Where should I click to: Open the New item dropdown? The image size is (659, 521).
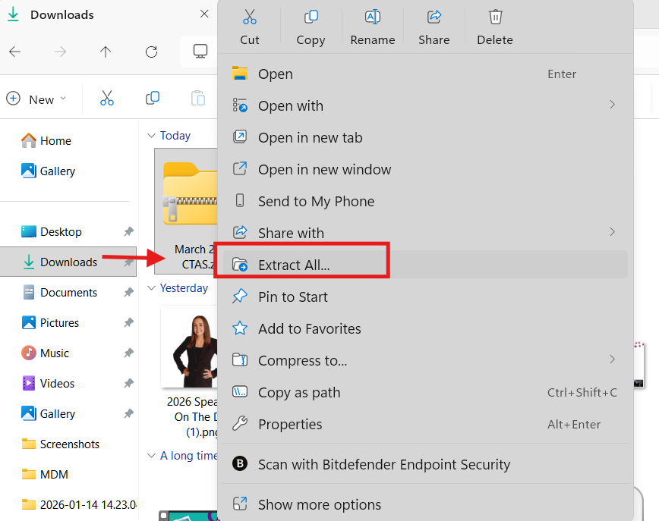(36, 99)
